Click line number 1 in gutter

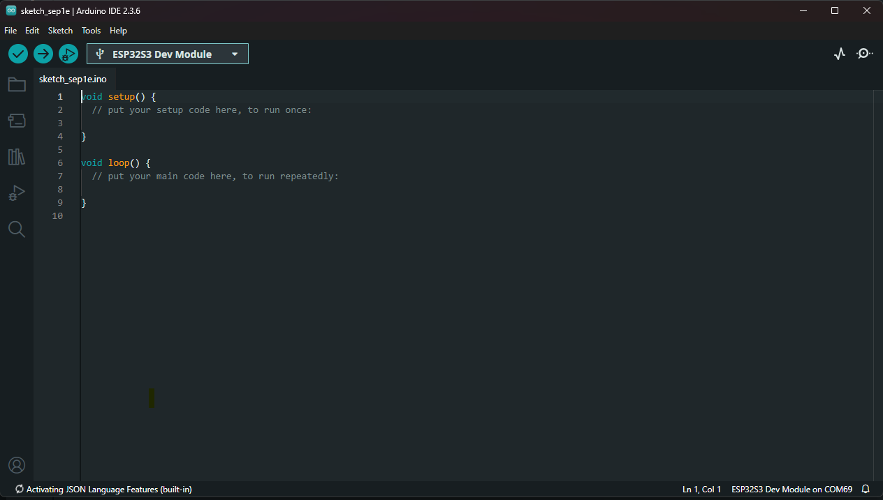60,96
